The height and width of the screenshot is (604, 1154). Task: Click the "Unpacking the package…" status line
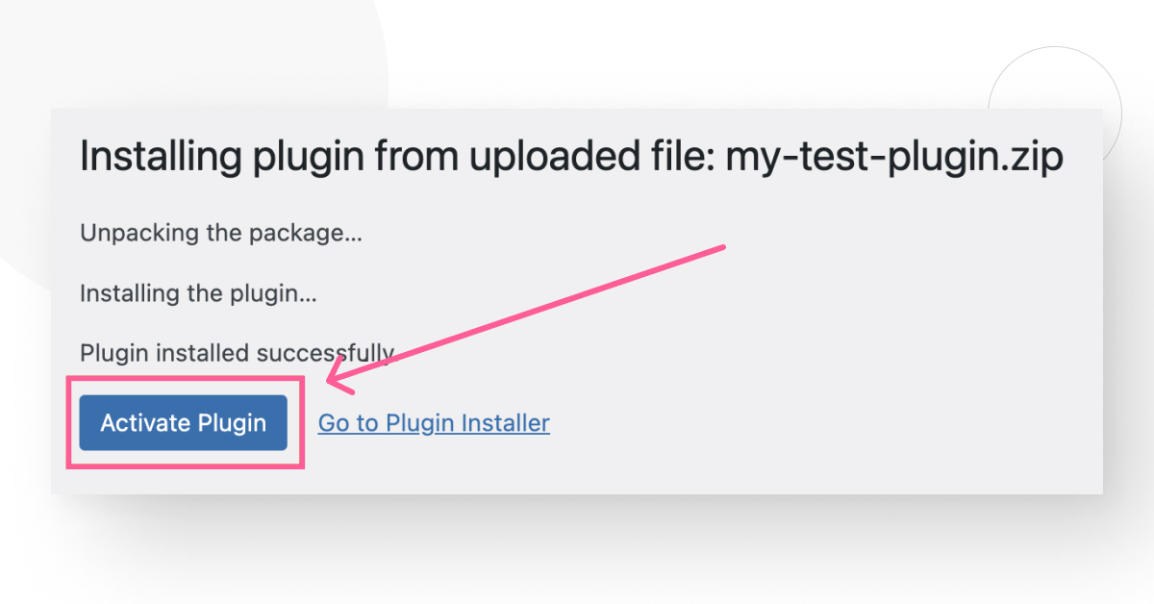221,233
